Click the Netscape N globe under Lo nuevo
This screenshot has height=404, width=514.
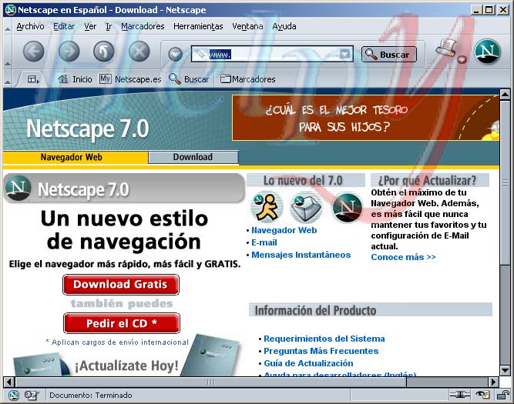(347, 208)
